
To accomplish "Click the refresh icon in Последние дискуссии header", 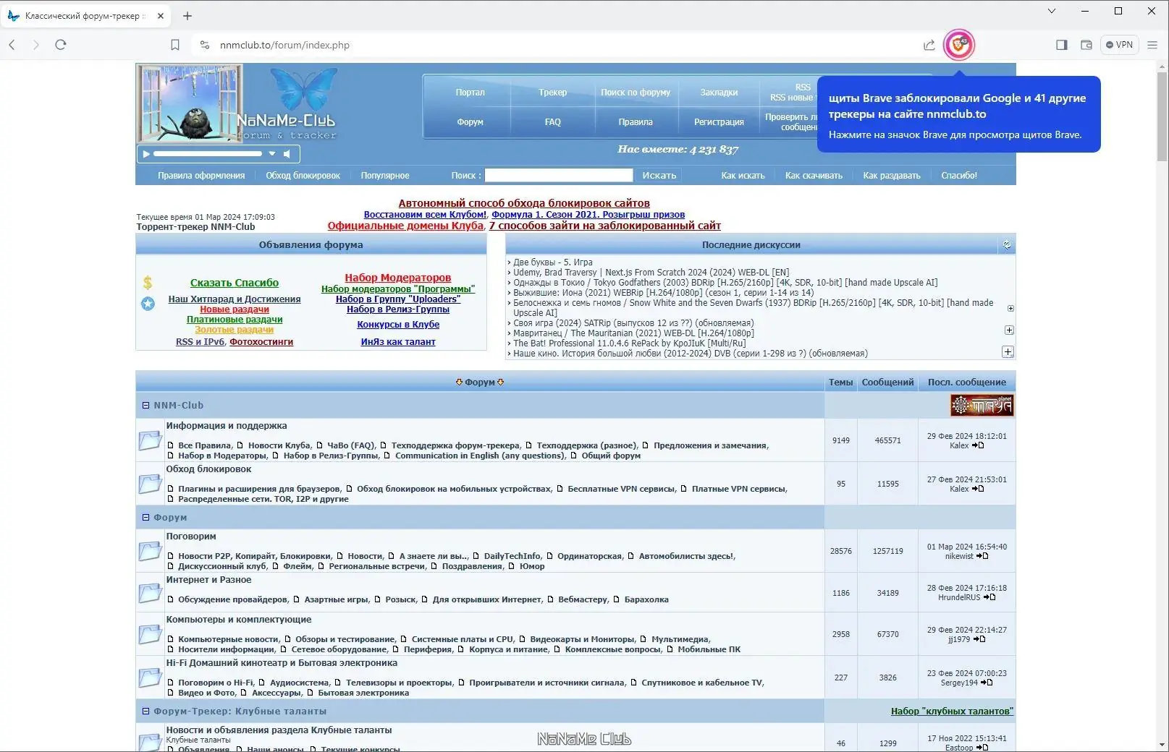I will 1006,245.
